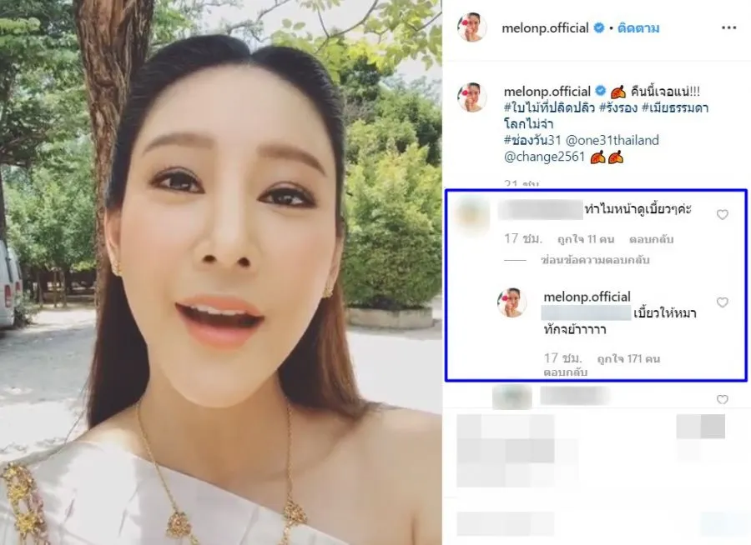Open hashtag #ใบไม้ที่ปลิดปลิว
The image size is (751, 545).
[549, 107]
